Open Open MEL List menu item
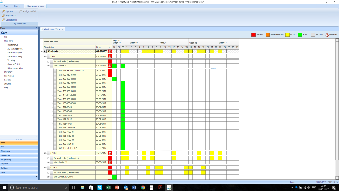Screen dimensions: 339x191 click(x=14, y=64)
